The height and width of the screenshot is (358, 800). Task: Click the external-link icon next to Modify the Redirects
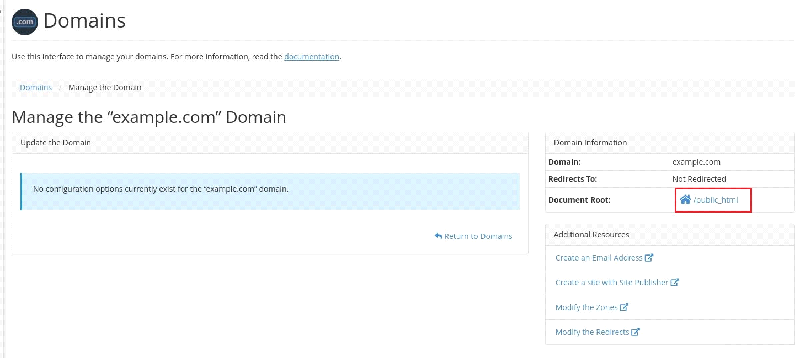(x=635, y=332)
